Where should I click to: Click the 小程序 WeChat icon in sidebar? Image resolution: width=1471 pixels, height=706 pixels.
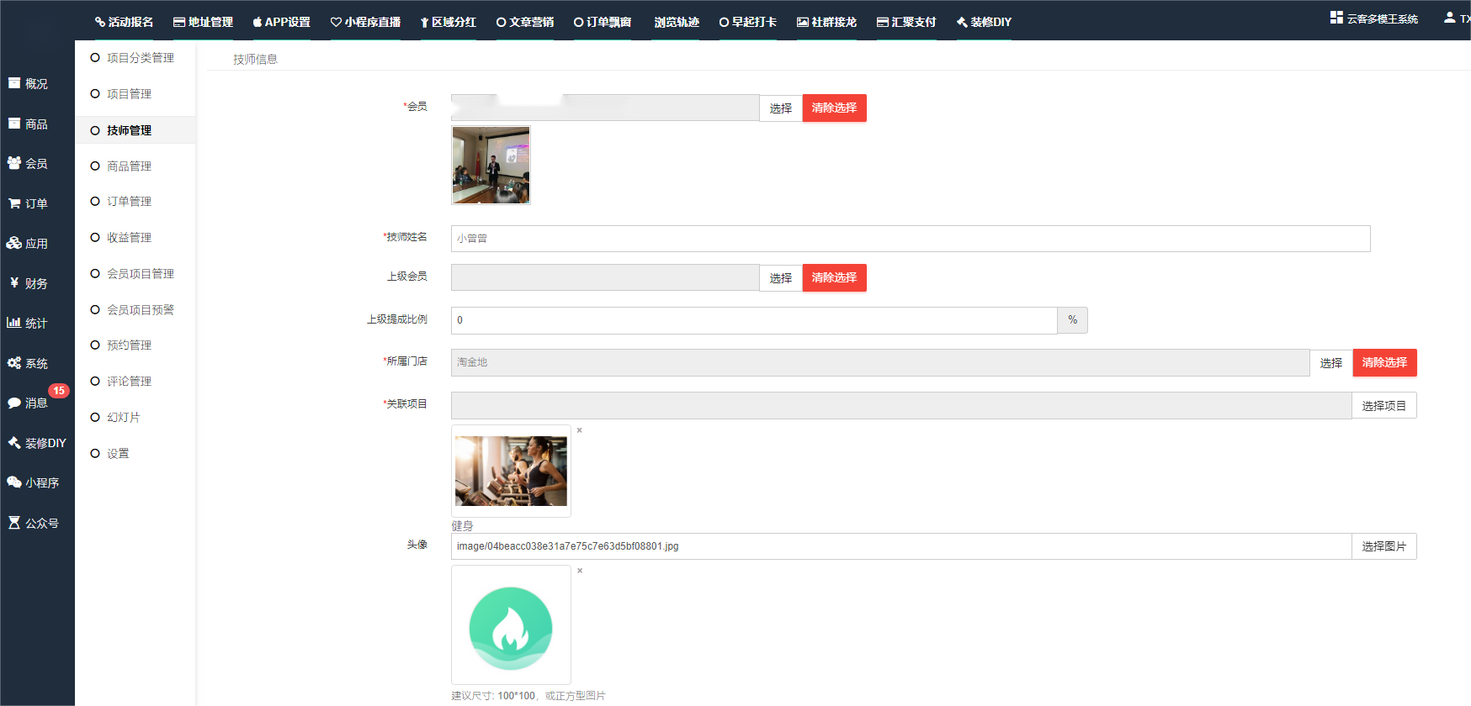point(14,482)
